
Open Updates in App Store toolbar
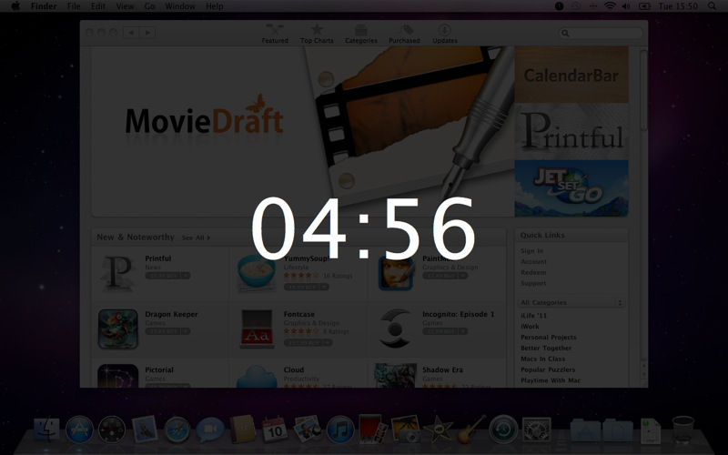click(445, 34)
